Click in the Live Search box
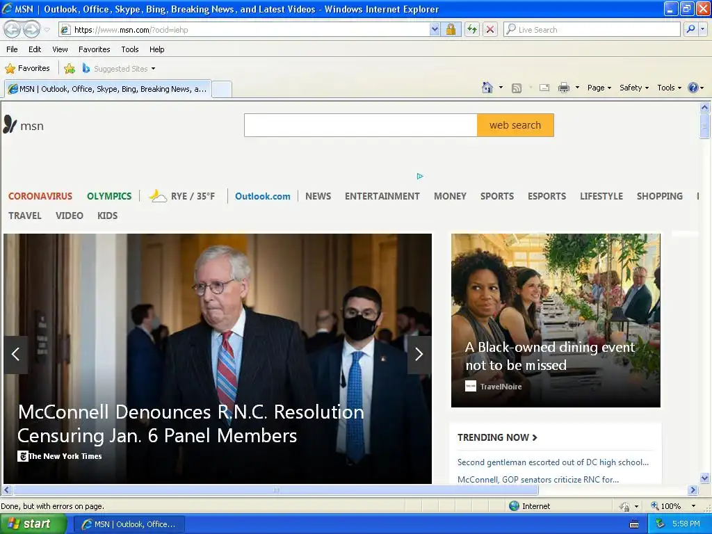The width and height of the screenshot is (712, 534). click(592, 29)
